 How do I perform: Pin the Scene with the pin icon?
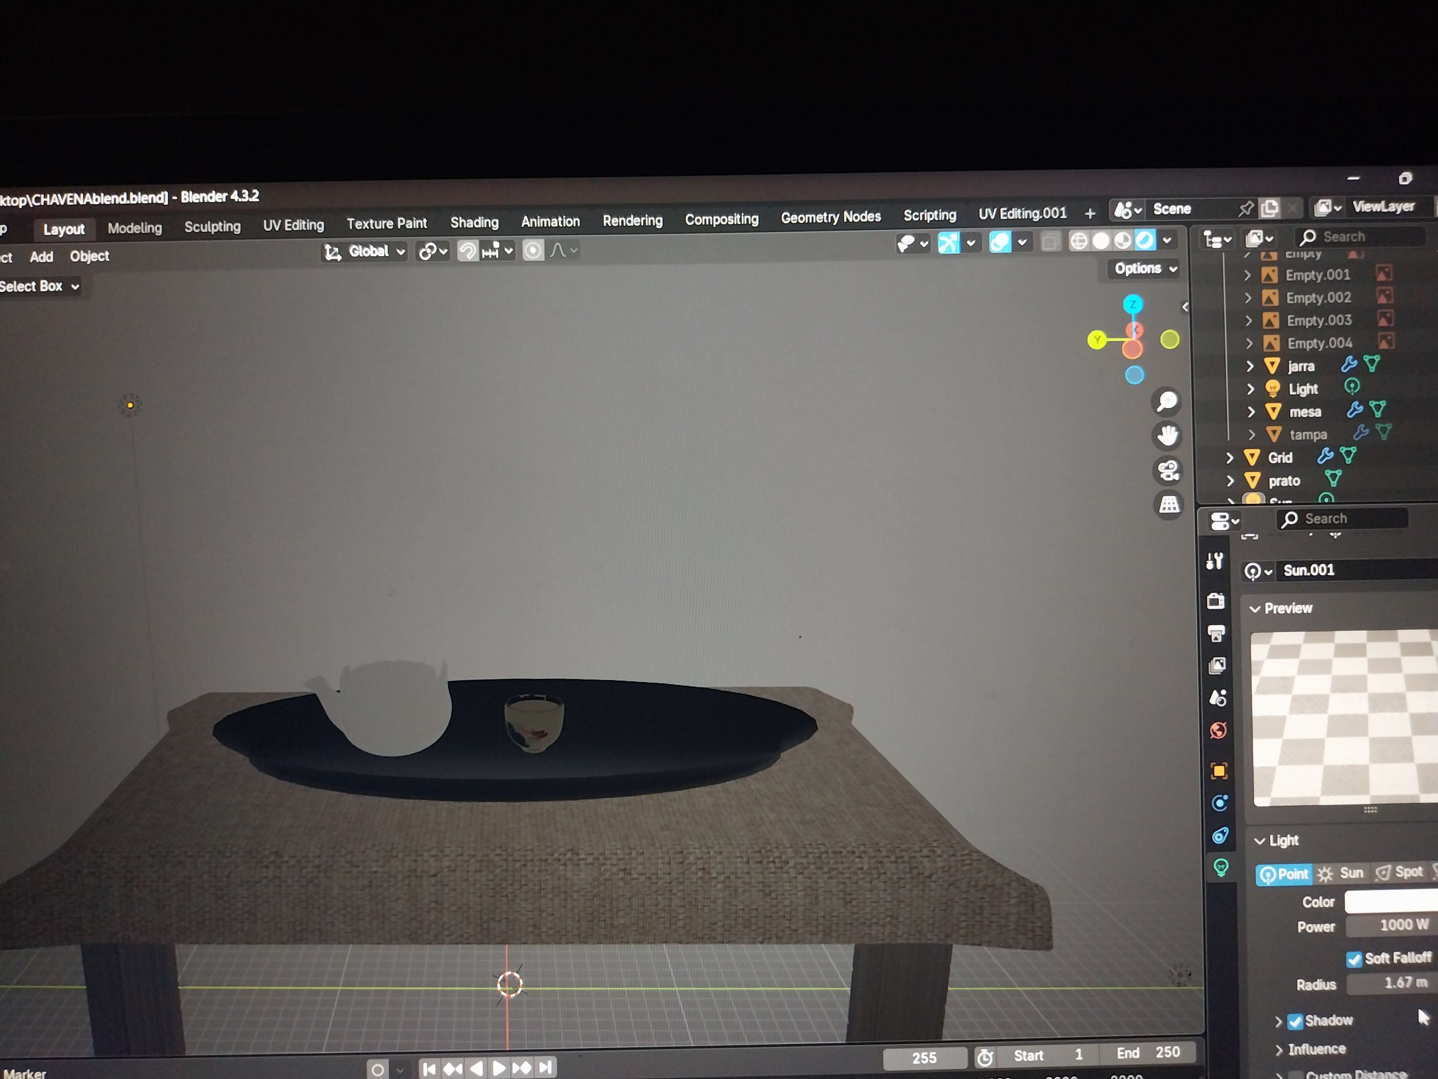pos(1245,209)
